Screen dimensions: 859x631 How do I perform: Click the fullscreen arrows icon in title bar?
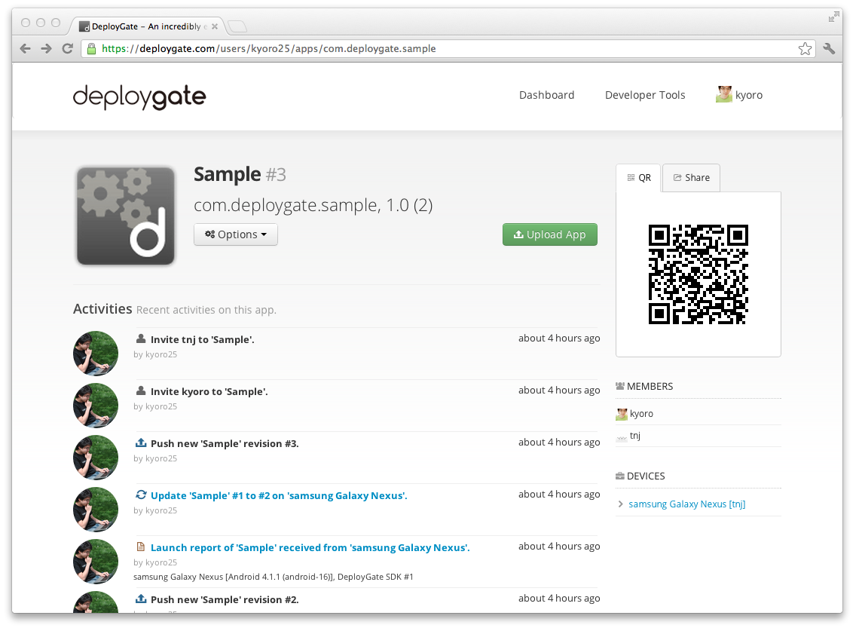834,17
